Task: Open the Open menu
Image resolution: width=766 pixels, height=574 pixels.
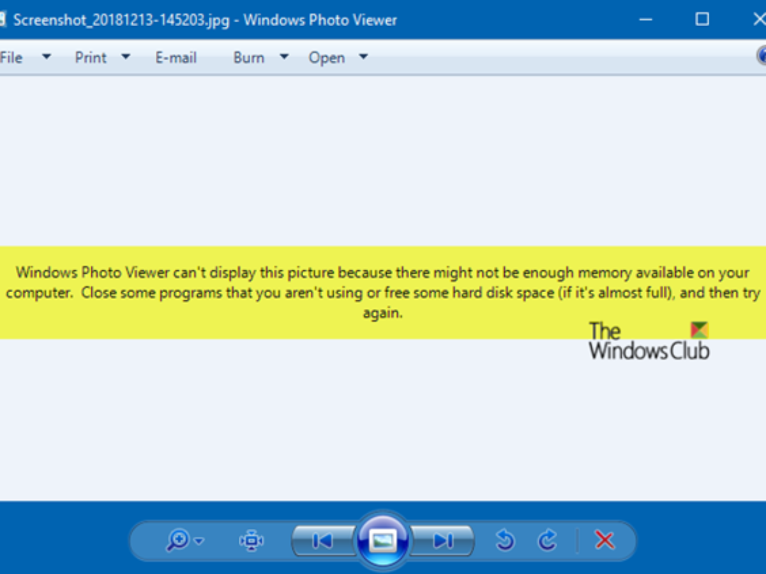Action: [x=327, y=57]
